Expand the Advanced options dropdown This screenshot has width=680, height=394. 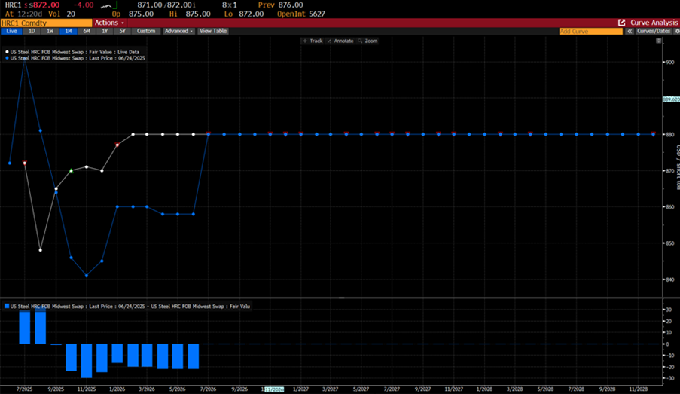(x=178, y=32)
